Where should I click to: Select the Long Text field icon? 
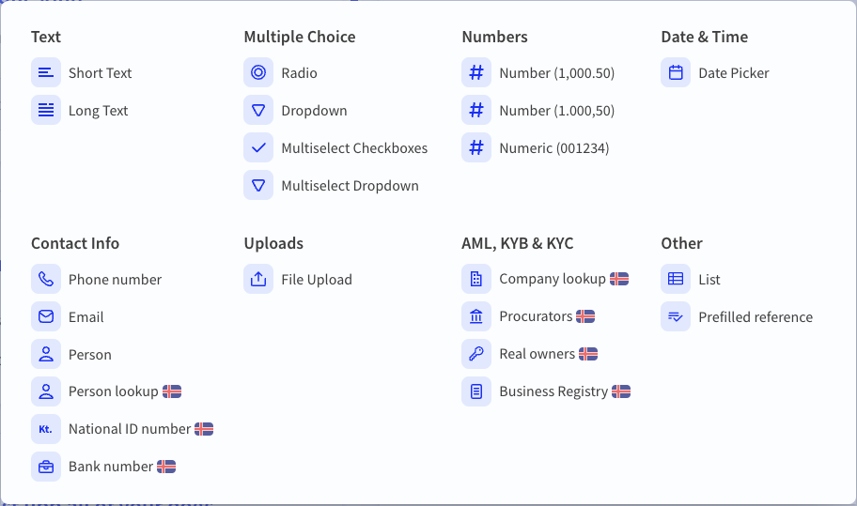pyautogui.click(x=45, y=111)
